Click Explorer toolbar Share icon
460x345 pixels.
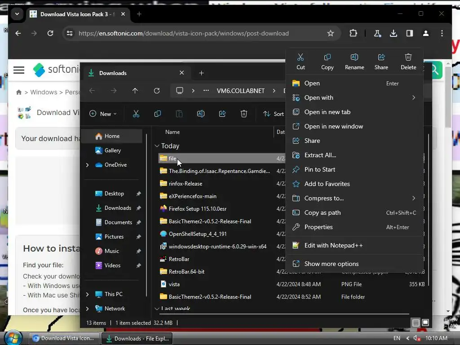[222, 114]
